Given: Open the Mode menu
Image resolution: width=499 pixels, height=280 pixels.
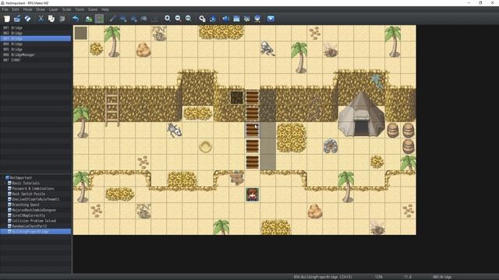Looking at the screenshot, I should pyautogui.click(x=28, y=9).
